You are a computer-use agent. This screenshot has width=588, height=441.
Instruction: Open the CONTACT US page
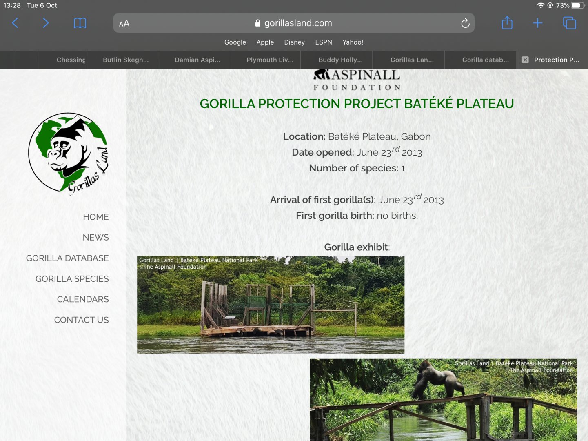pyautogui.click(x=81, y=320)
